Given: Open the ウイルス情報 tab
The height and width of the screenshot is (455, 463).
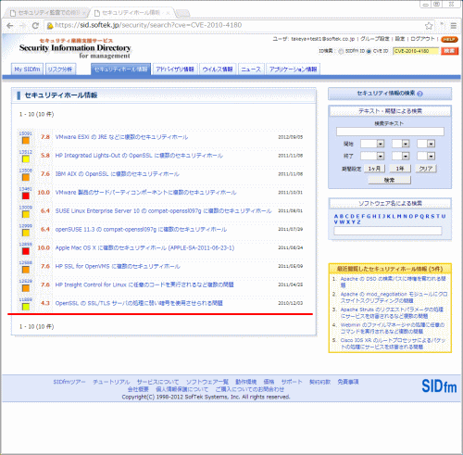Looking at the screenshot, I should pos(218,70).
